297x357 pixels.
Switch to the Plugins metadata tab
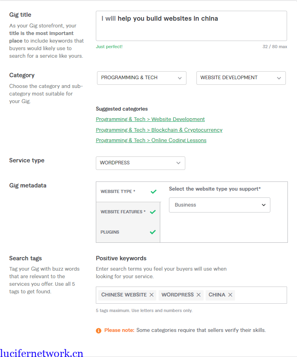pos(110,232)
